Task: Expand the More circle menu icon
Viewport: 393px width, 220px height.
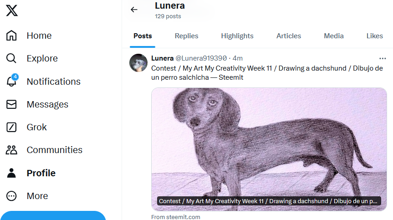Action: 11,196
